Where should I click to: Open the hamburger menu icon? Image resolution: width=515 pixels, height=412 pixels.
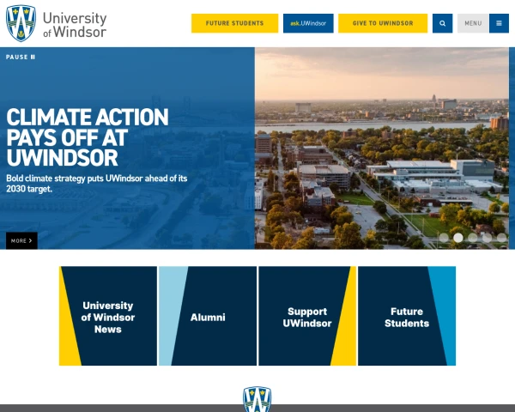click(499, 23)
